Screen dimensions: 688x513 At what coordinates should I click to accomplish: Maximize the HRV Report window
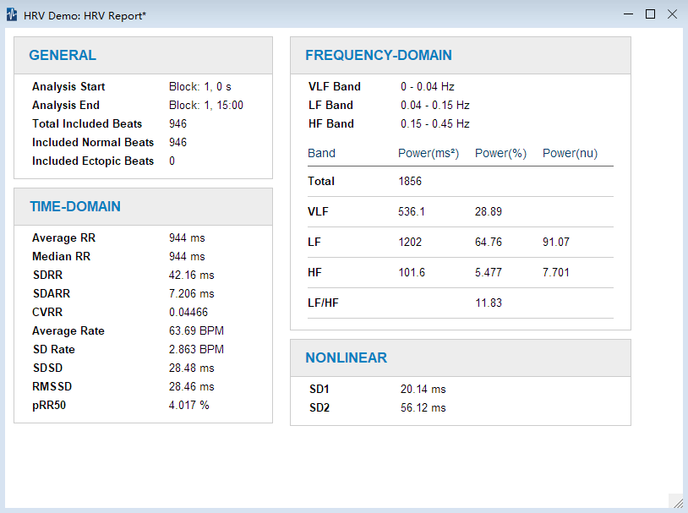pyautogui.click(x=650, y=14)
